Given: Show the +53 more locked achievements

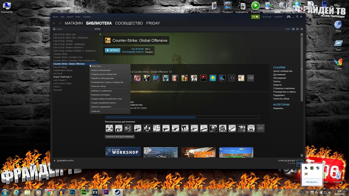Looking at the screenshot, I should pos(260,128).
